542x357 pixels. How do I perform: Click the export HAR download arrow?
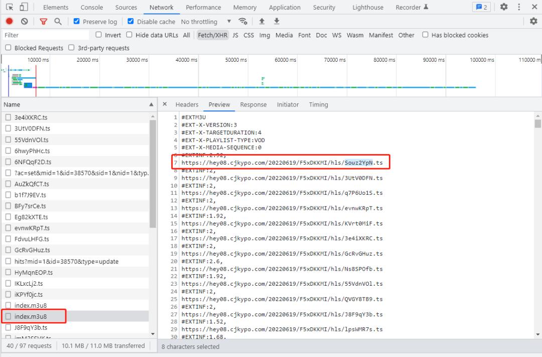point(277,22)
